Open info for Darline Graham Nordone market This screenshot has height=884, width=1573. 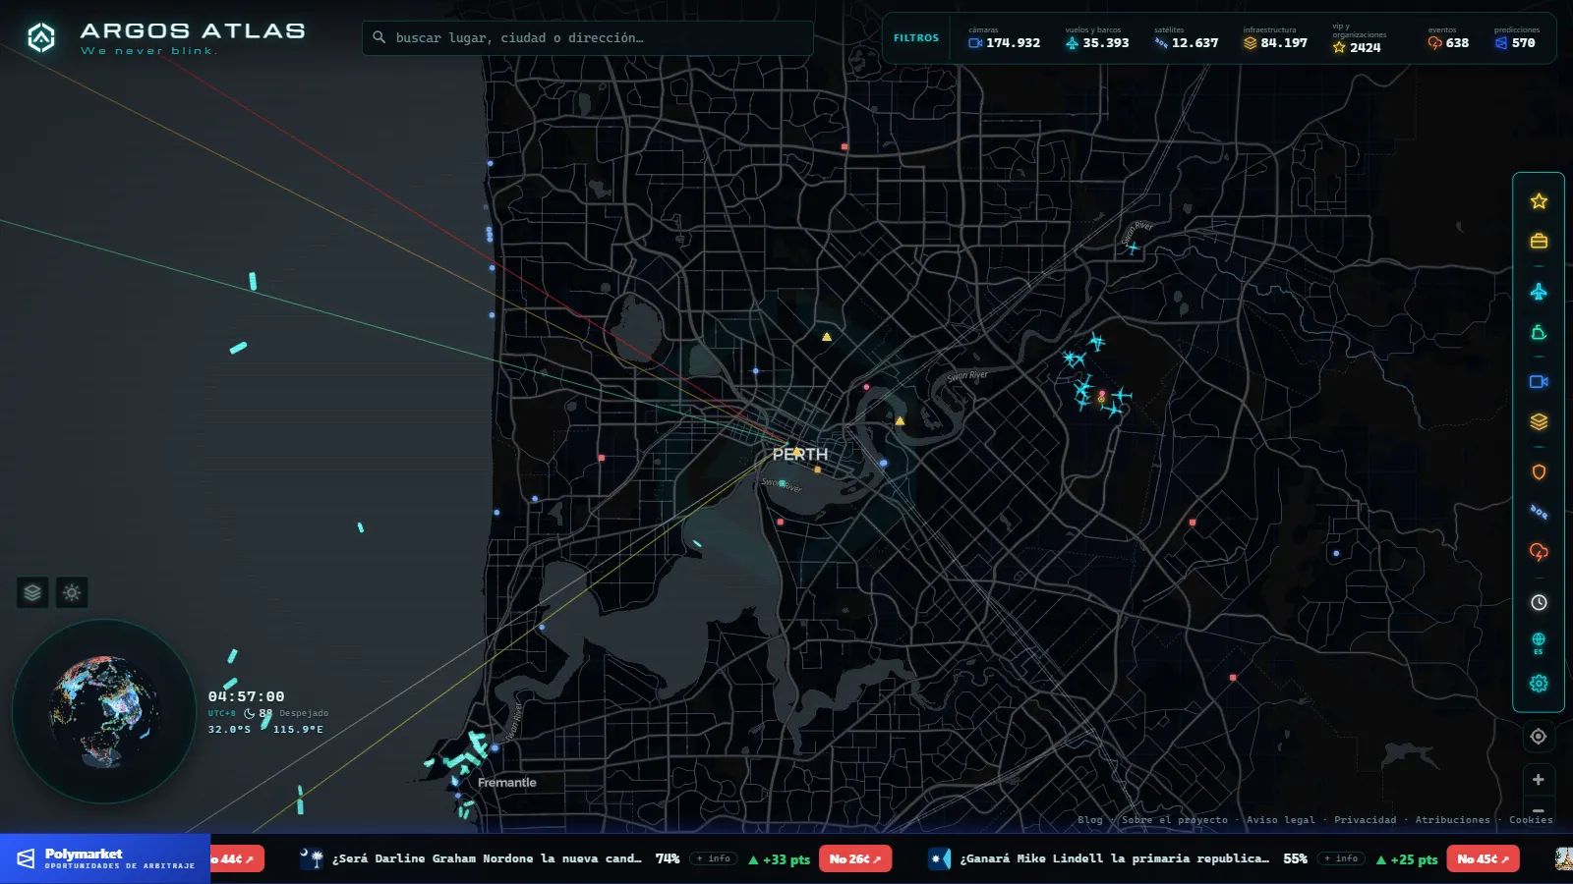(x=714, y=858)
